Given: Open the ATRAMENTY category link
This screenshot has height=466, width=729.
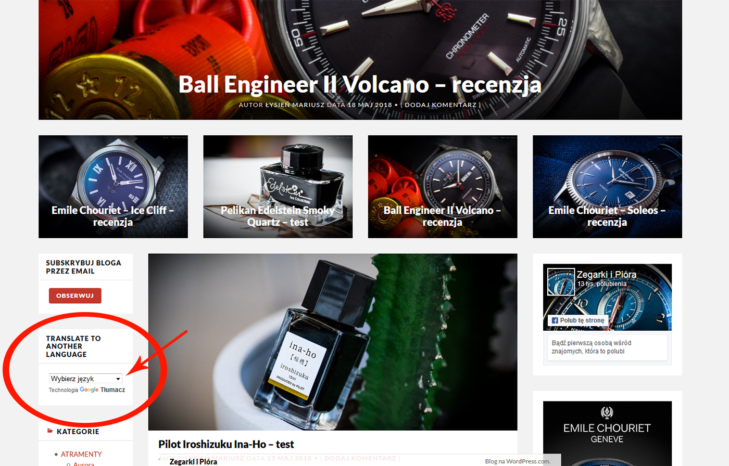Looking at the screenshot, I should (81, 454).
